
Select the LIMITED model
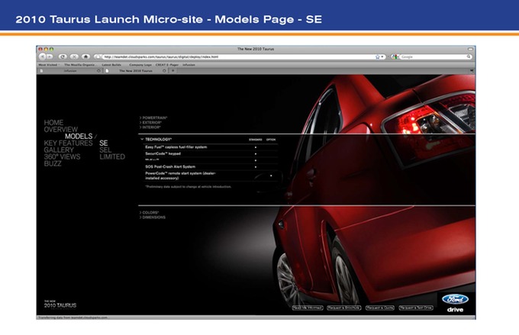click(112, 157)
